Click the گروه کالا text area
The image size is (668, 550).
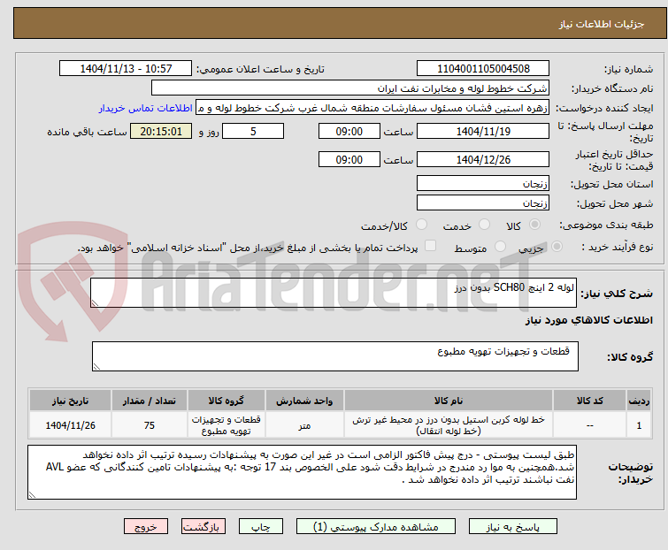(x=334, y=355)
